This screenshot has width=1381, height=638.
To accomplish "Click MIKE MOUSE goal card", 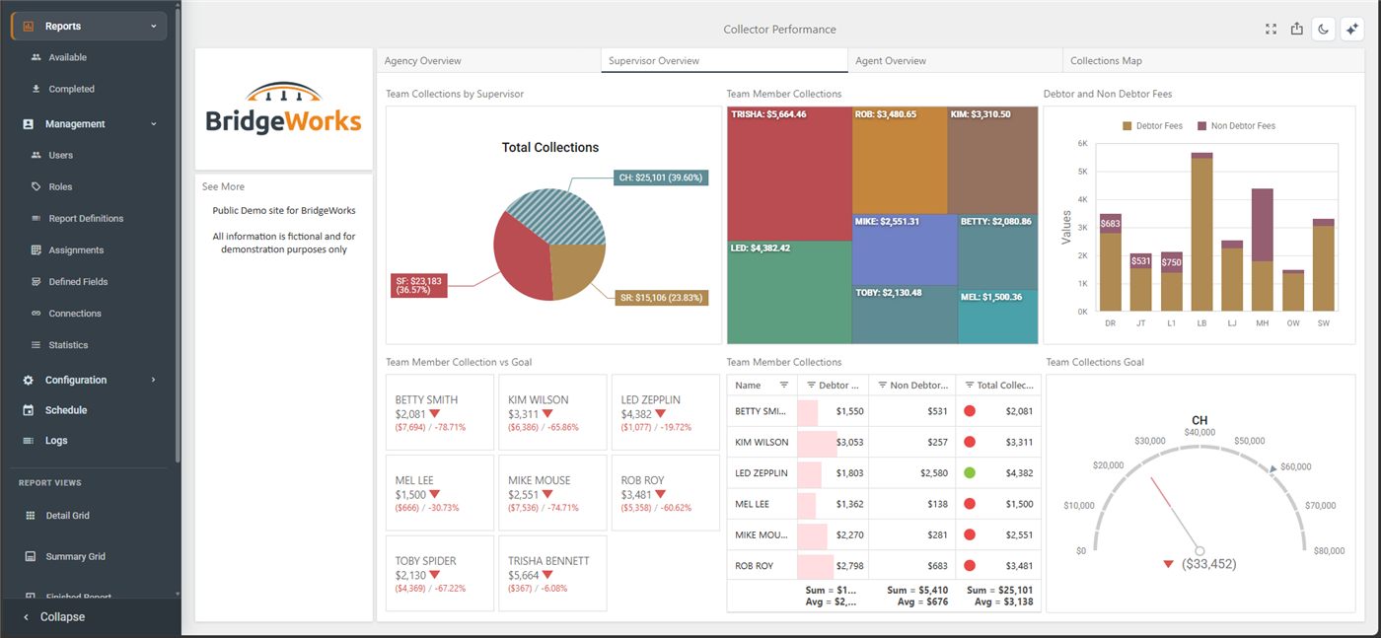I will click(x=552, y=493).
